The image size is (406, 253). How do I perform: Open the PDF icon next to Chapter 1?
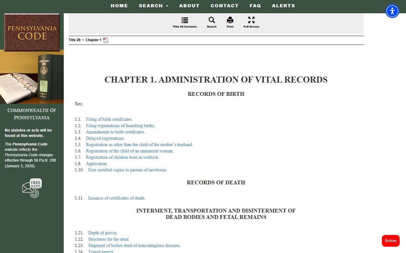(106, 40)
